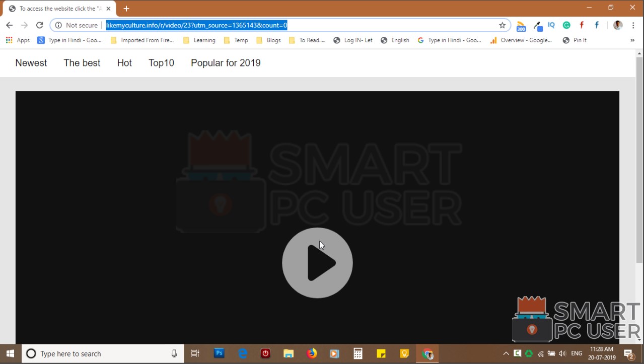Select the Newest menu item

tap(31, 63)
